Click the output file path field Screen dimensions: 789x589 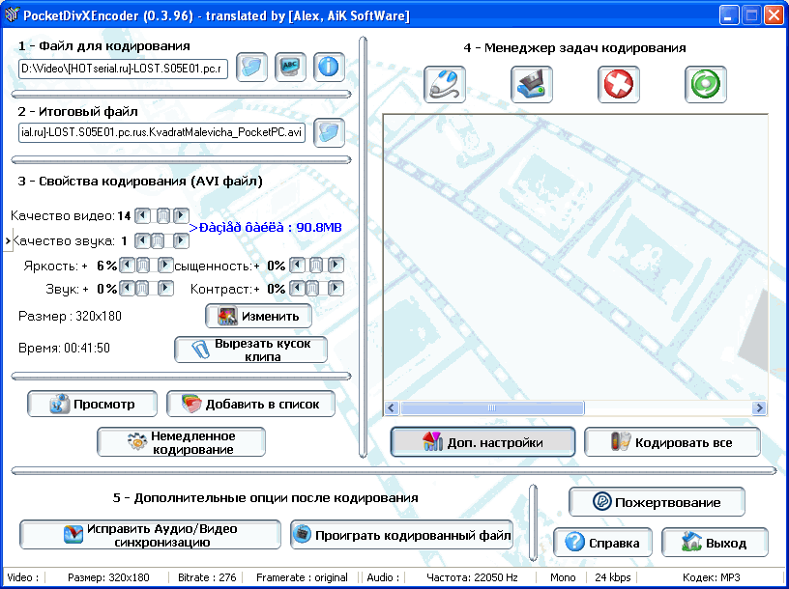(x=161, y=133)
